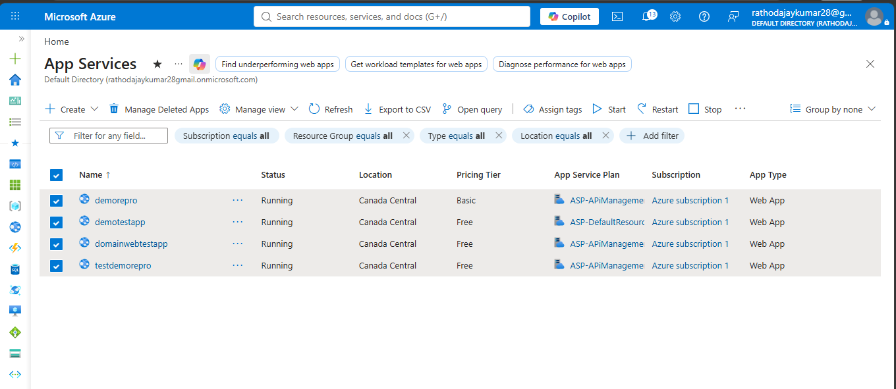Viewport: 896px width, 389px height.
Task: Click Find underperforming web apps suggestion
Action: 277,64
